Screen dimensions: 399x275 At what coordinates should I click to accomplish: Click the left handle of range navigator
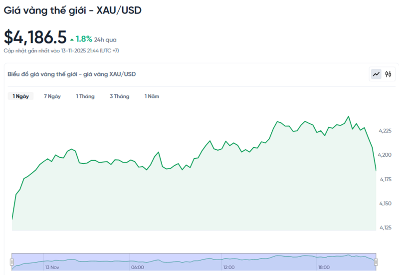click(12, 262)
